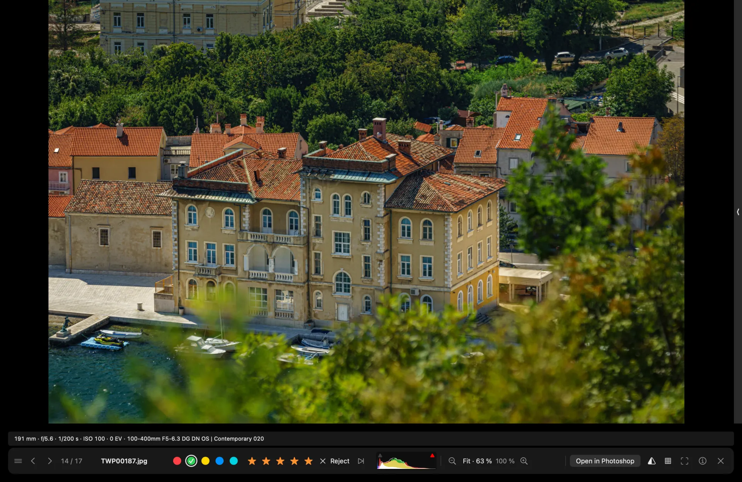
Task: Go to the next photo
Action: tap(49, 461)
